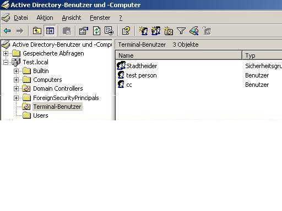Viewport: 282px width, 211px height.
Task: Sort by the Typ column header
Action: tap(262, 55)
